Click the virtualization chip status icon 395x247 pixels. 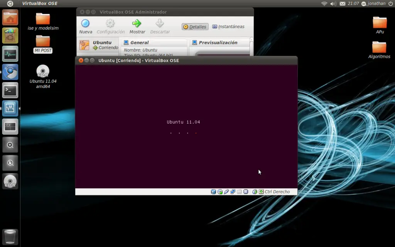[246, 192]
